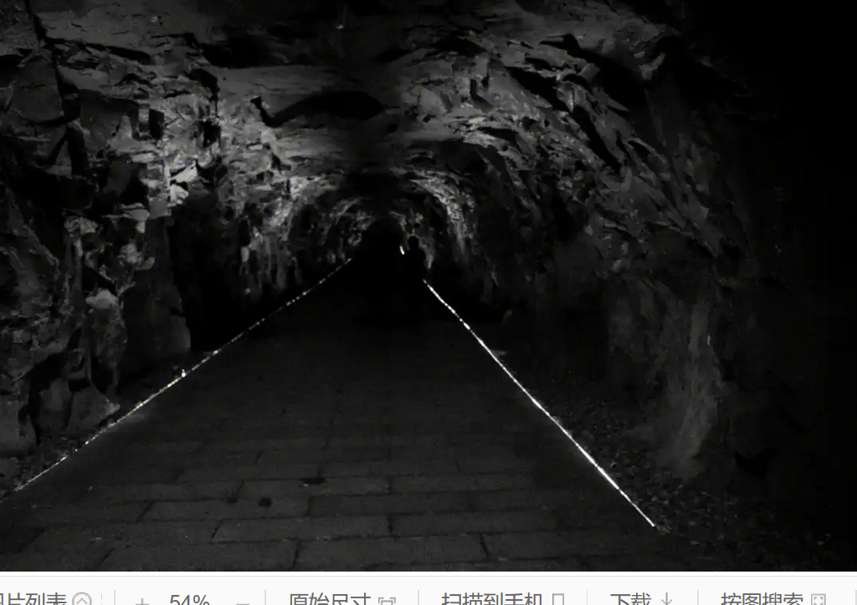The height and width of the screenshot is (605, 857).
Task: Expand the 图片列表 chevron arrow
Action: coord(82,600)
